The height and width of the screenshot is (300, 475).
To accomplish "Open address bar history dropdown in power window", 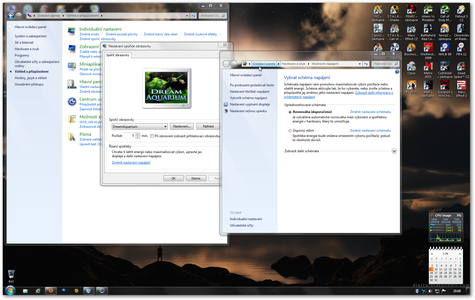I will tap(360, 64).
